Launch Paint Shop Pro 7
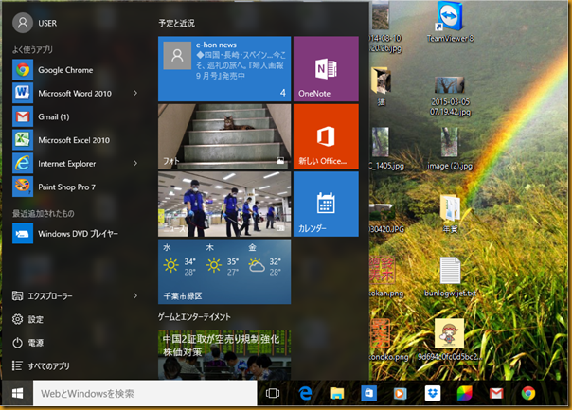The height and width of the screenshot is (410, 572). coord(75,187)
